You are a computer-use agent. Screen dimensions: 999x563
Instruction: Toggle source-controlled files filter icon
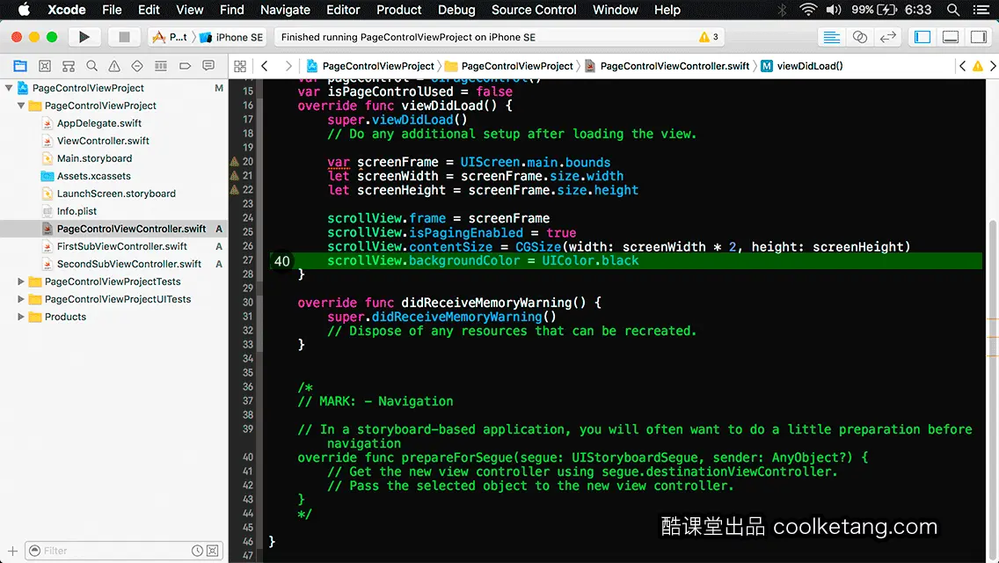pos(213,551)
